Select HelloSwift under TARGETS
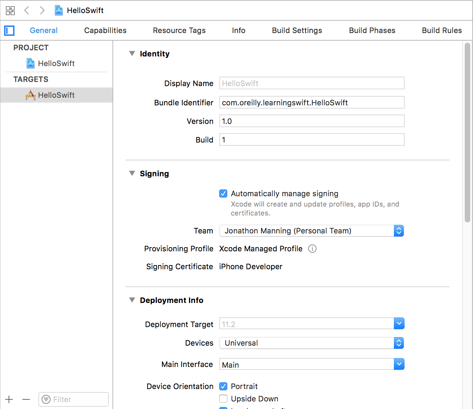The height and width of the screenshot is (409, 473). tap(56, 95)
